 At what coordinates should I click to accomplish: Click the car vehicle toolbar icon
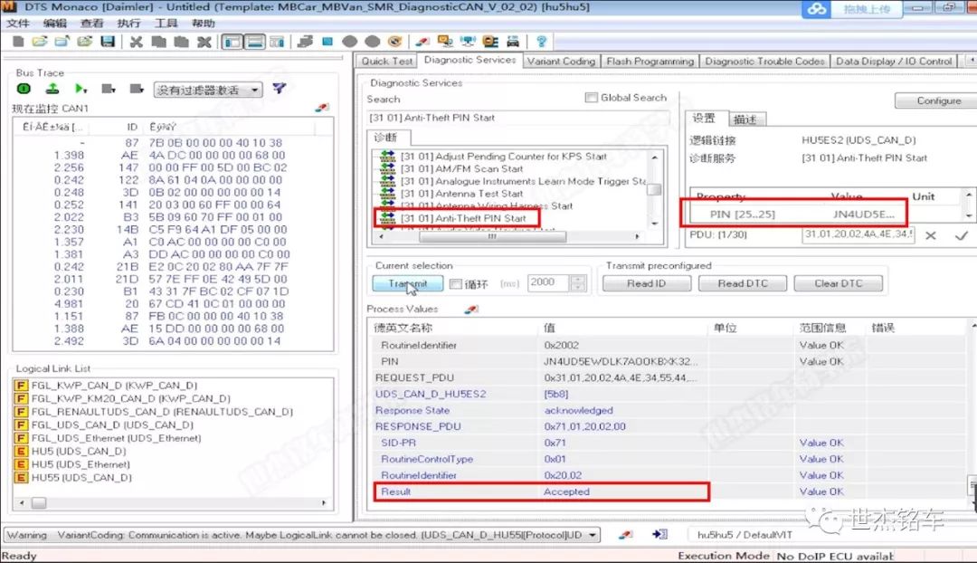pos(513,42)
